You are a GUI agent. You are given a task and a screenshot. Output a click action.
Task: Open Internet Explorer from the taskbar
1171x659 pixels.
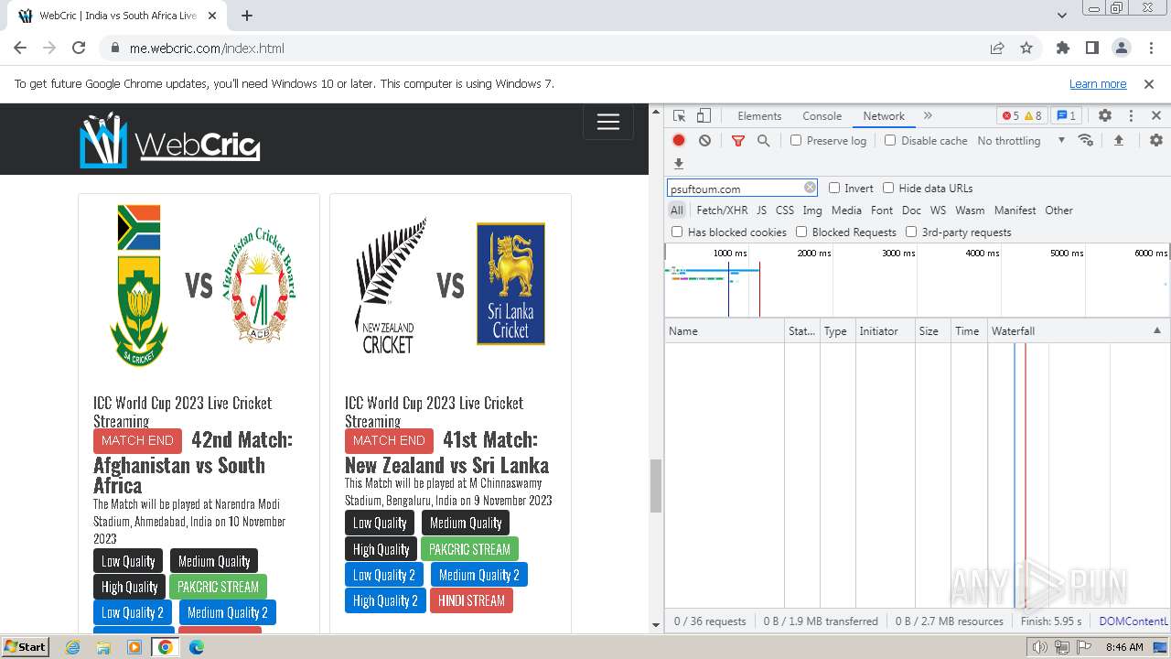coord(72,647)
